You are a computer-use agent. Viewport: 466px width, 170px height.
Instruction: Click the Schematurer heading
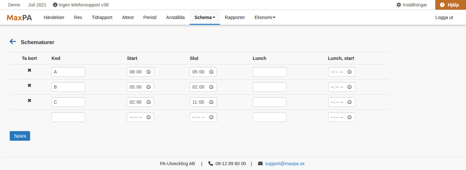pos(38,42)
